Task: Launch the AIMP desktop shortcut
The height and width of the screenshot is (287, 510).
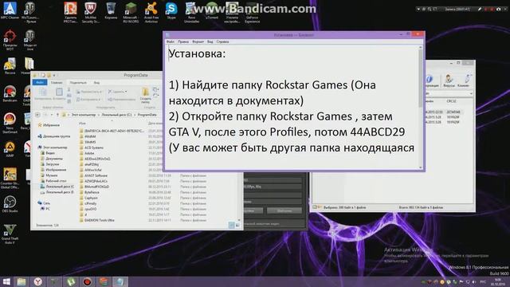Action: click(x=10, y=150)
